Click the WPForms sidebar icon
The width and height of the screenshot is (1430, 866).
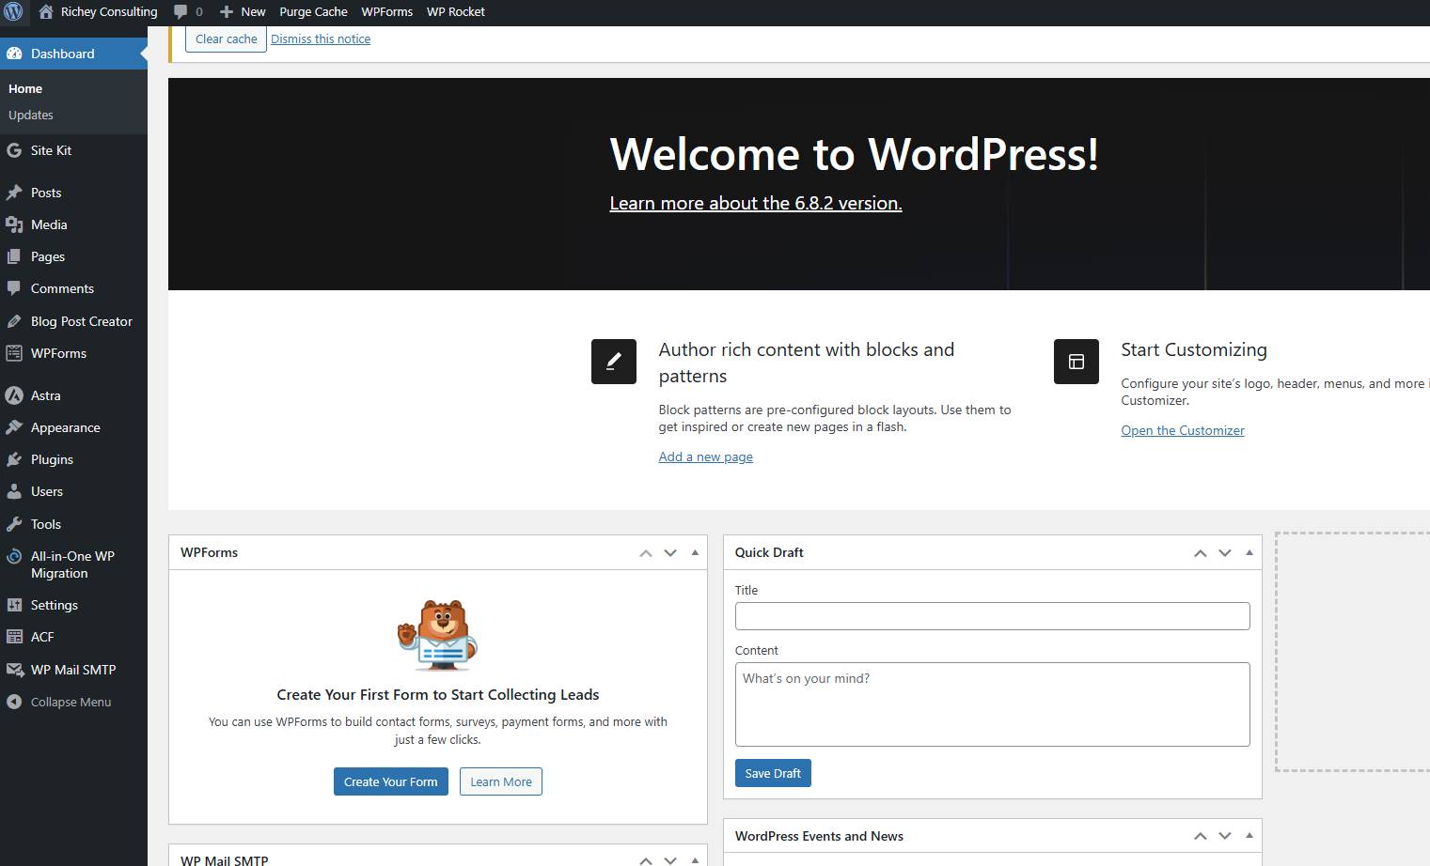tap(14, 353)
